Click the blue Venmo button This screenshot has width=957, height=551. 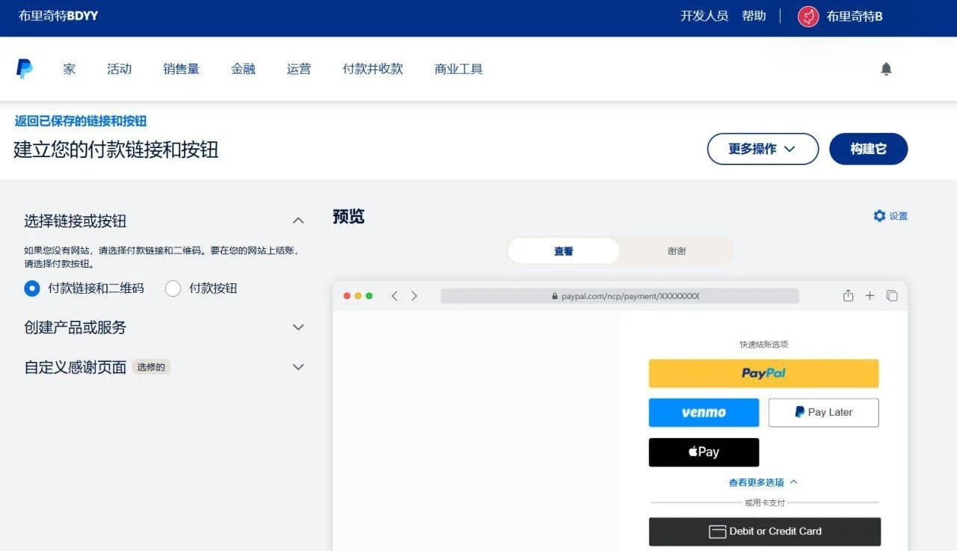coord(704,412)
